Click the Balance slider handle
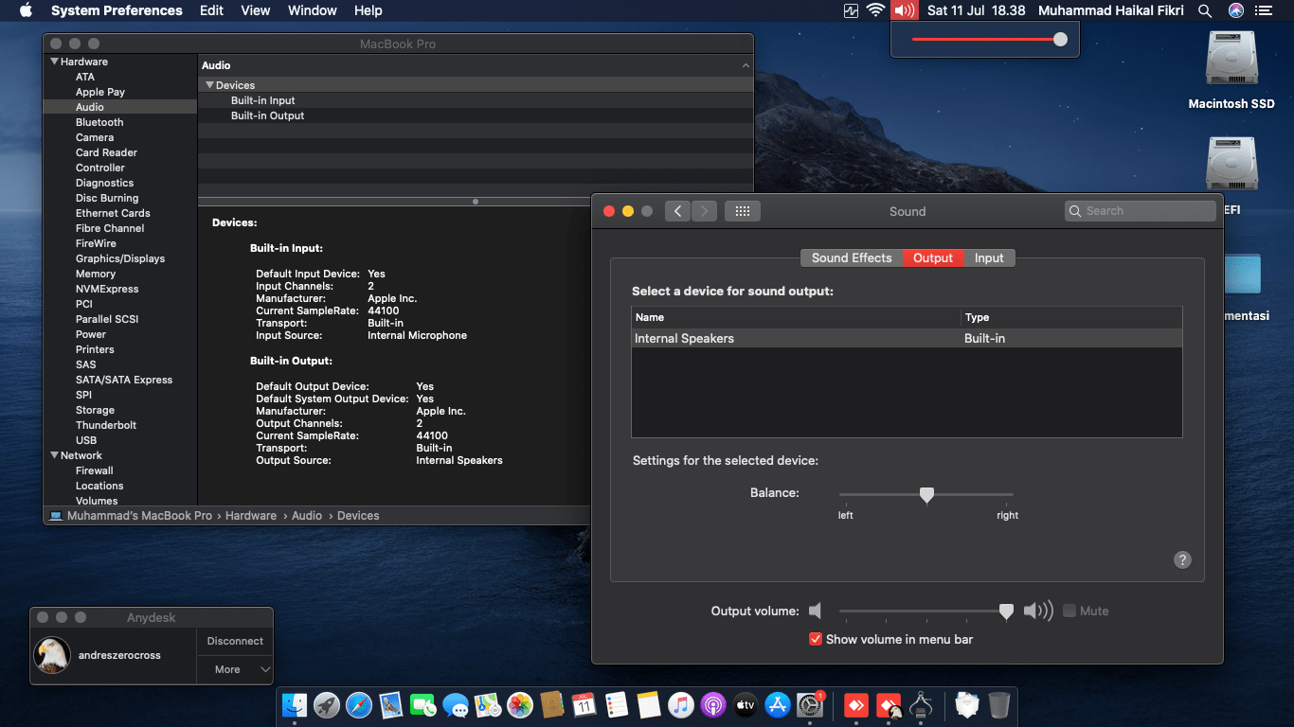This screenshot has width=1294, height=727. (926, 495)
